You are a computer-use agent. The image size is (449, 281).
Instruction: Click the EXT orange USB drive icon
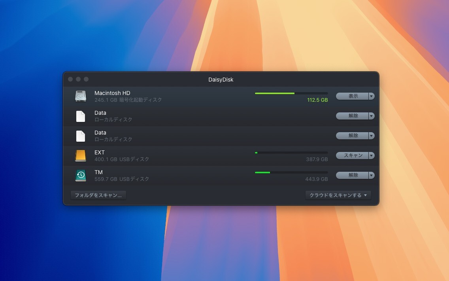pos(81,156)
